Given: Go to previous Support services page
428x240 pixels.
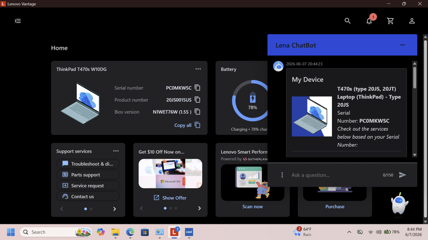Looking at the screenshot, I should click(62, 209).
